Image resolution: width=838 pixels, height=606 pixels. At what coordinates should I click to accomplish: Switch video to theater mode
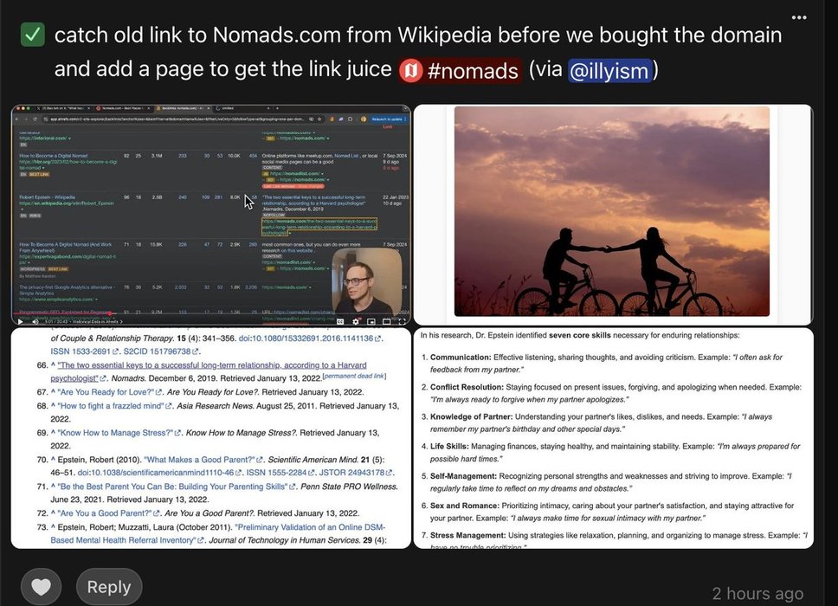click(x=386, y=322)
